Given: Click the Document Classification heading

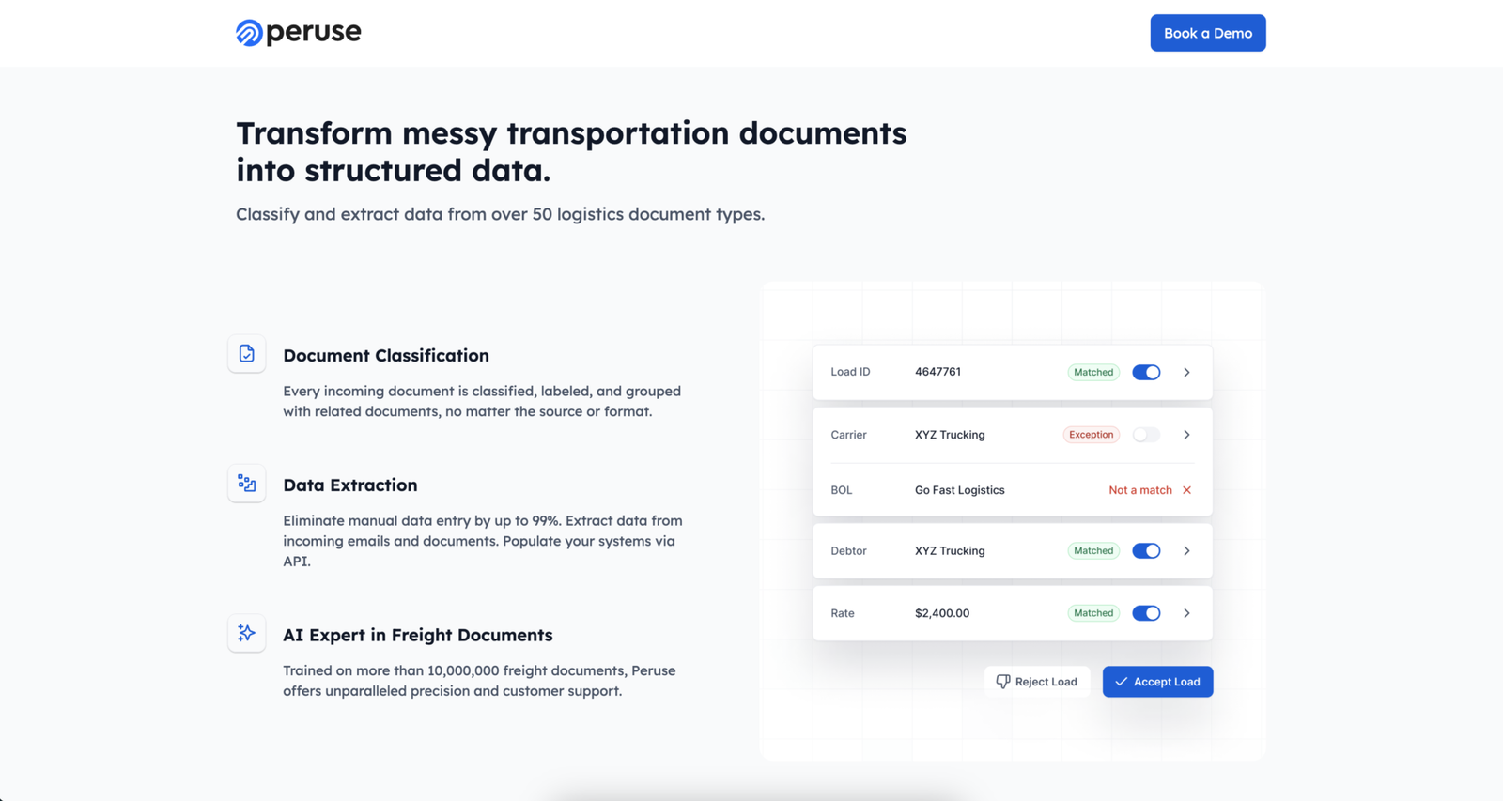Looking at the screenshot, I should tap(386, 356).
